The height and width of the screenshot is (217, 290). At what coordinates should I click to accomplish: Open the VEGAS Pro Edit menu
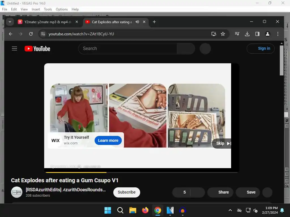14,9
